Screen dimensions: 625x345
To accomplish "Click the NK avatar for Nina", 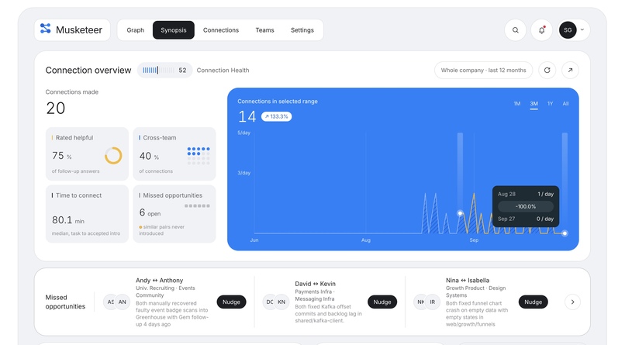I will pyautogui.click(x=420, y=302).
